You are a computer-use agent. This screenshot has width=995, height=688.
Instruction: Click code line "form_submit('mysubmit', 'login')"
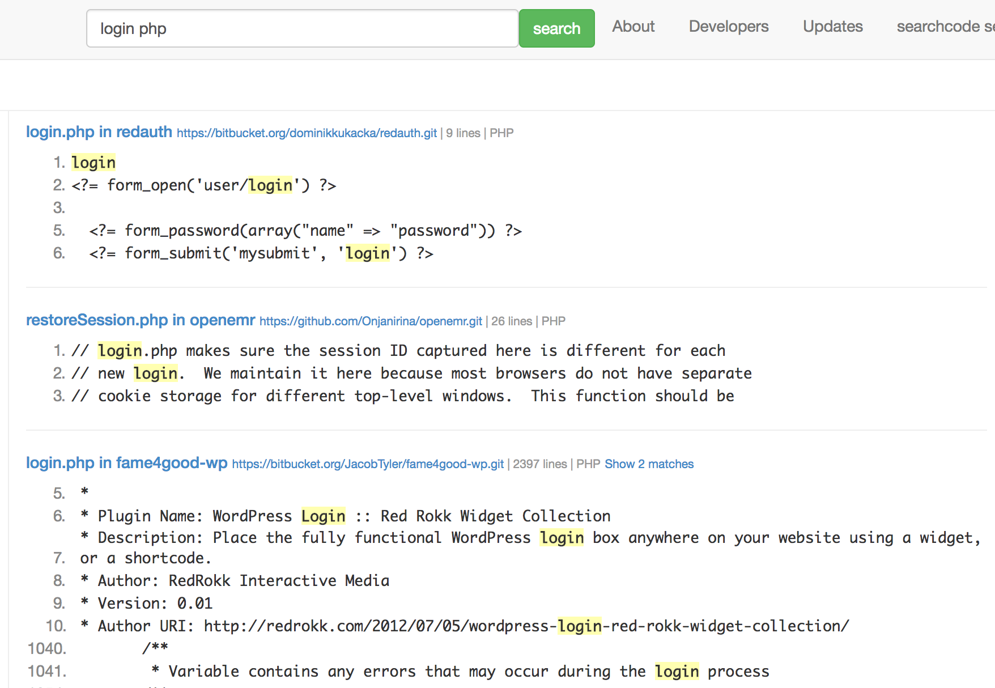tap(261, 253)
